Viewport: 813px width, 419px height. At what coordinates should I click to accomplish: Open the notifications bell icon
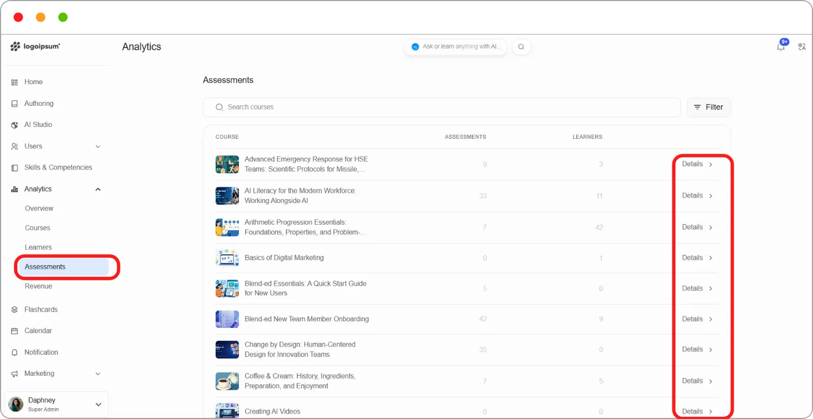coord(781,47)
